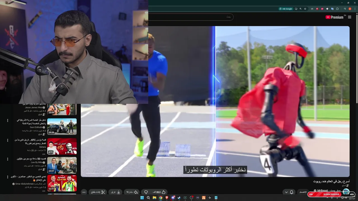Image resolution: width=358 pixels, height=201 pixels.
Task: Click the MrBeast channel avatar
Action: (x=346, y=192)
